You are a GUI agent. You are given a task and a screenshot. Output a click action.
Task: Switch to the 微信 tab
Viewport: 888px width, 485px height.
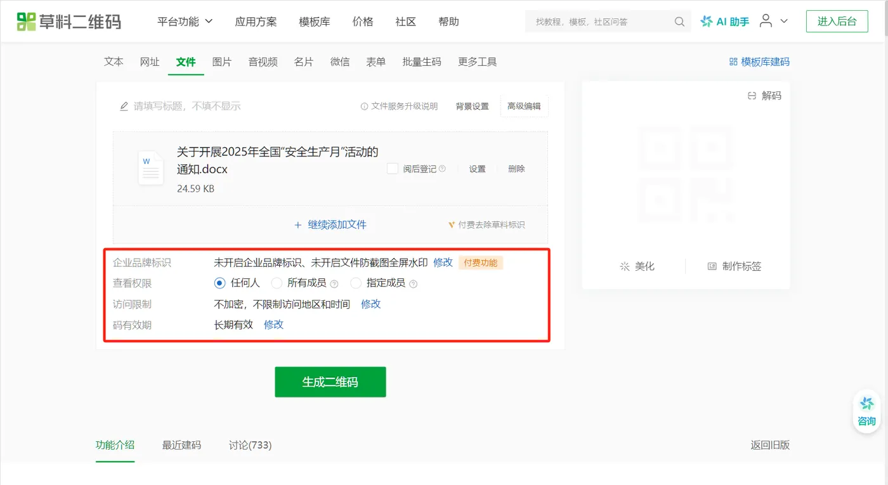(340, 61)
